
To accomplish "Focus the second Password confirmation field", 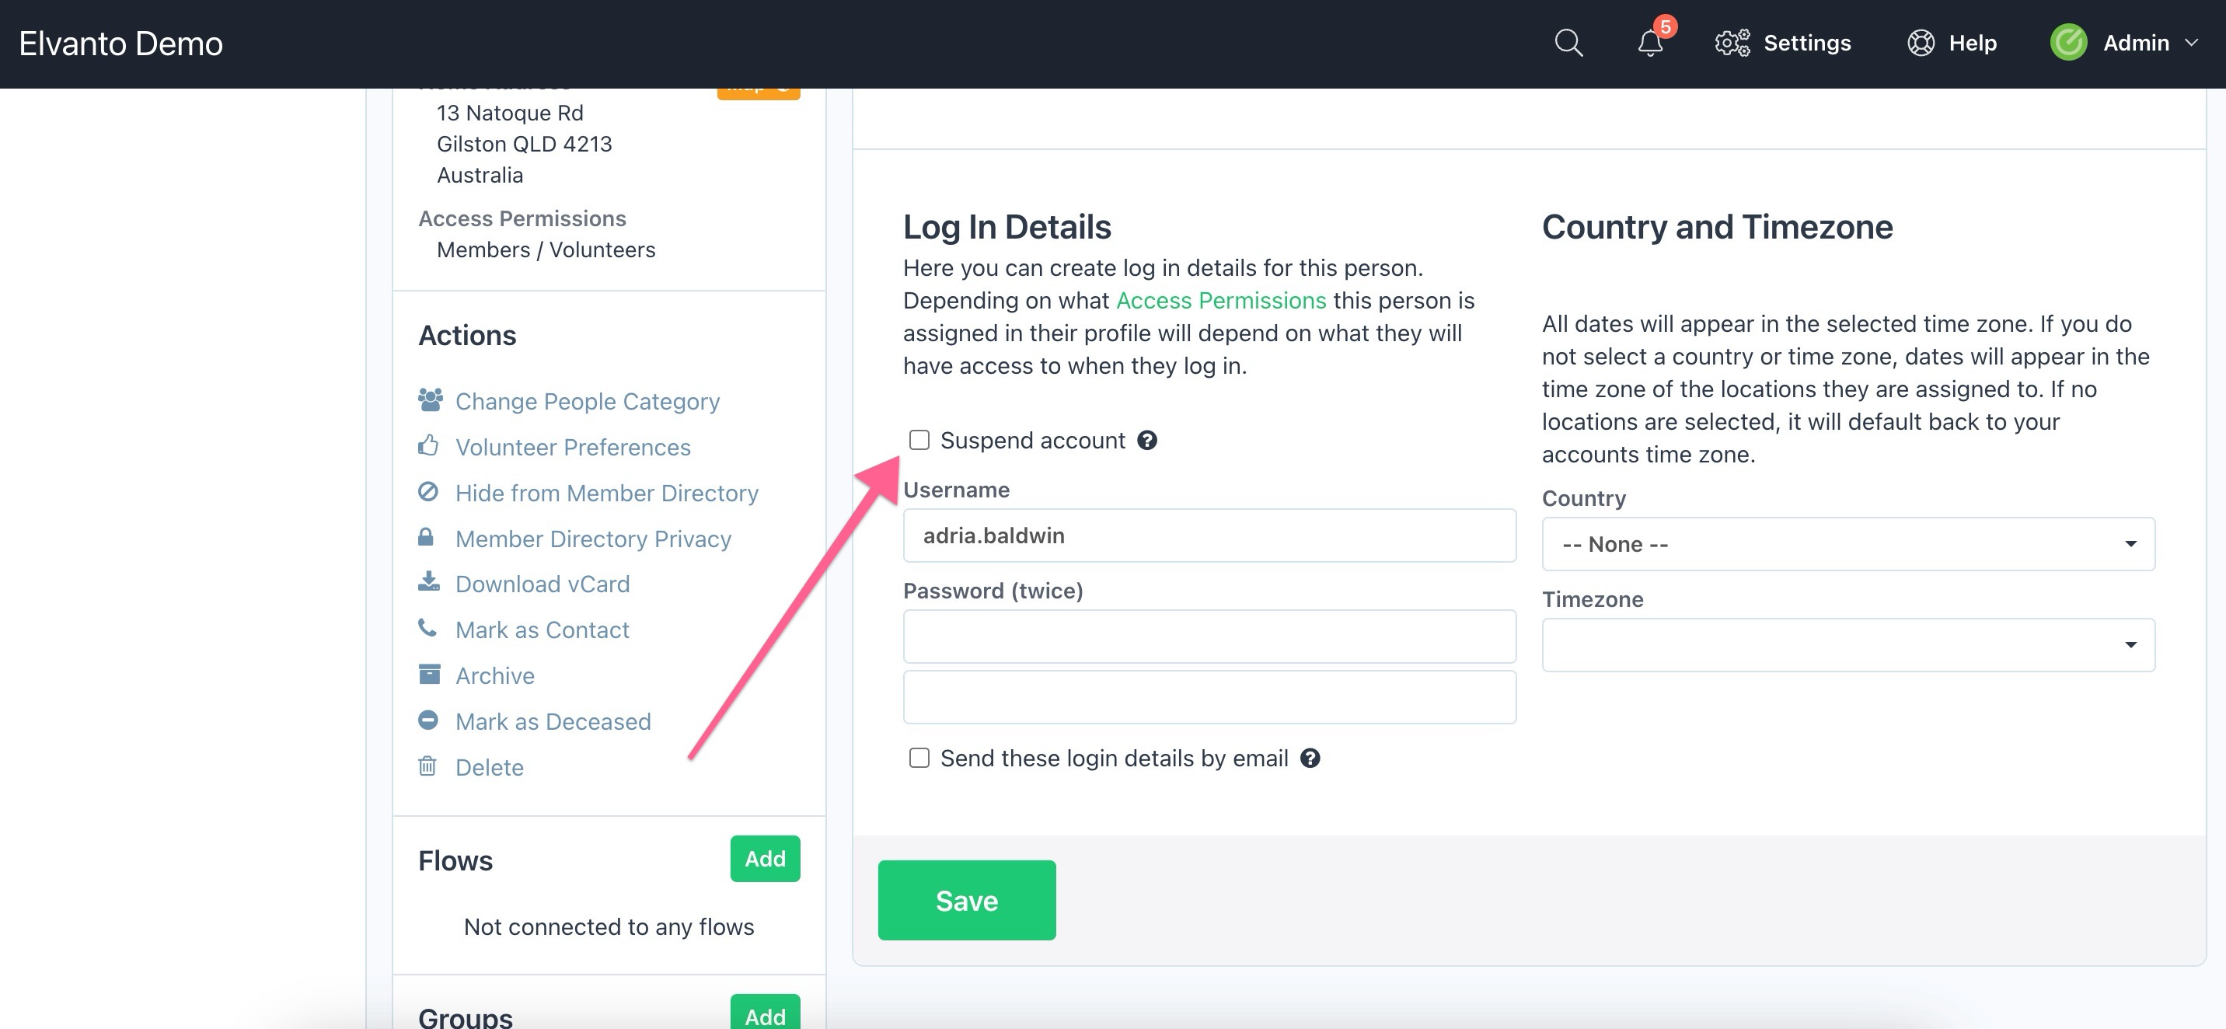I will tap(1209, 697).
